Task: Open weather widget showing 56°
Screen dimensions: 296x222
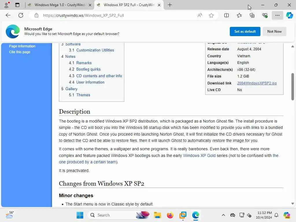Action: [9, 215]
